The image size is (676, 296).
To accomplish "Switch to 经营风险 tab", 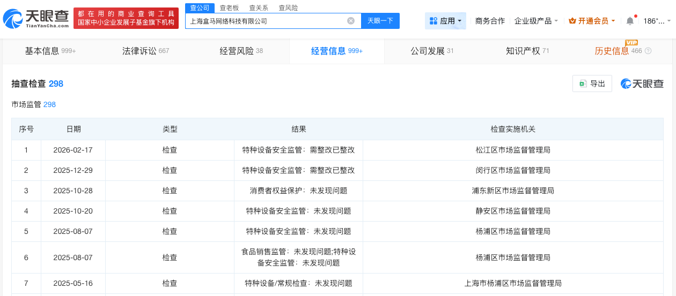I will [241, 51].
